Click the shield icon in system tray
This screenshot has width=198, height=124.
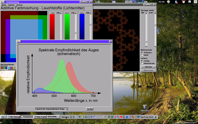tap(168, 2)
